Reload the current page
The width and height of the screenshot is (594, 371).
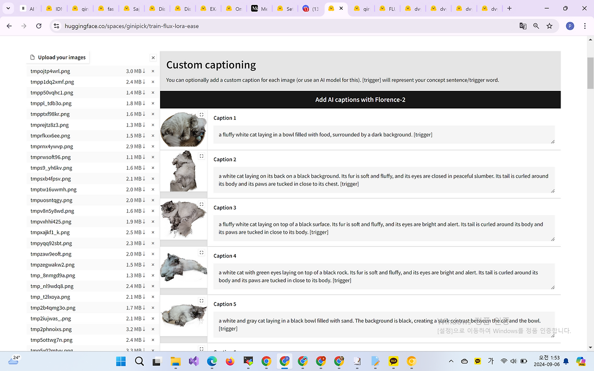pos(39,26)
